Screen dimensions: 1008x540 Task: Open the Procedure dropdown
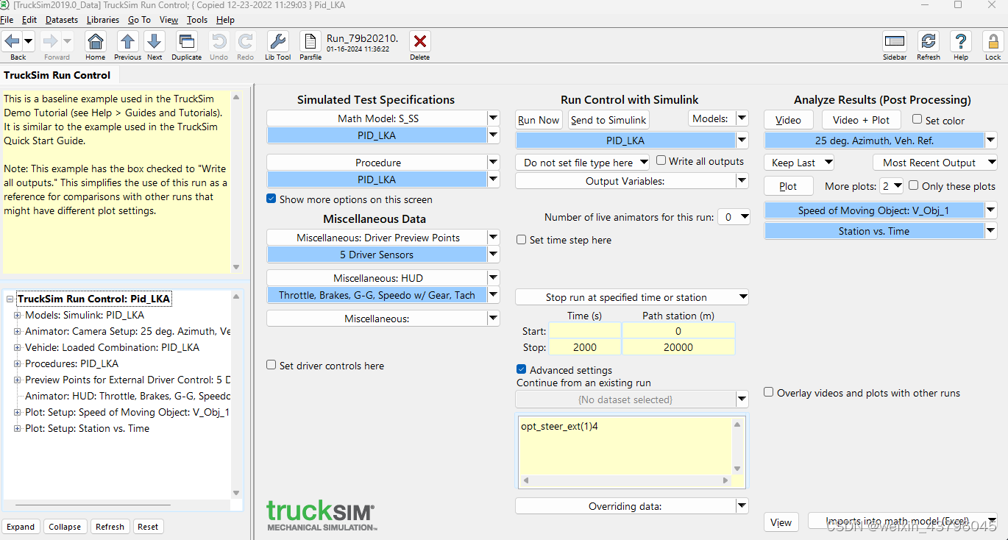point(493,162)
